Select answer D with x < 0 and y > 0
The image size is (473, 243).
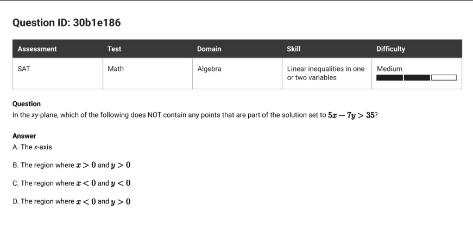[72, 201]
